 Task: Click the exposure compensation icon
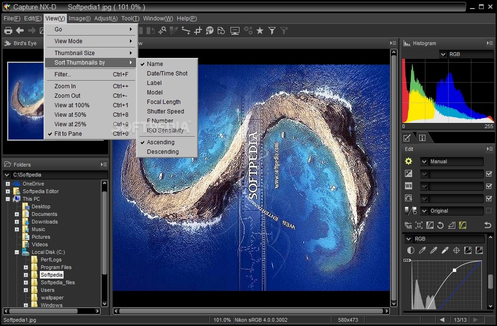coord(409,174)
